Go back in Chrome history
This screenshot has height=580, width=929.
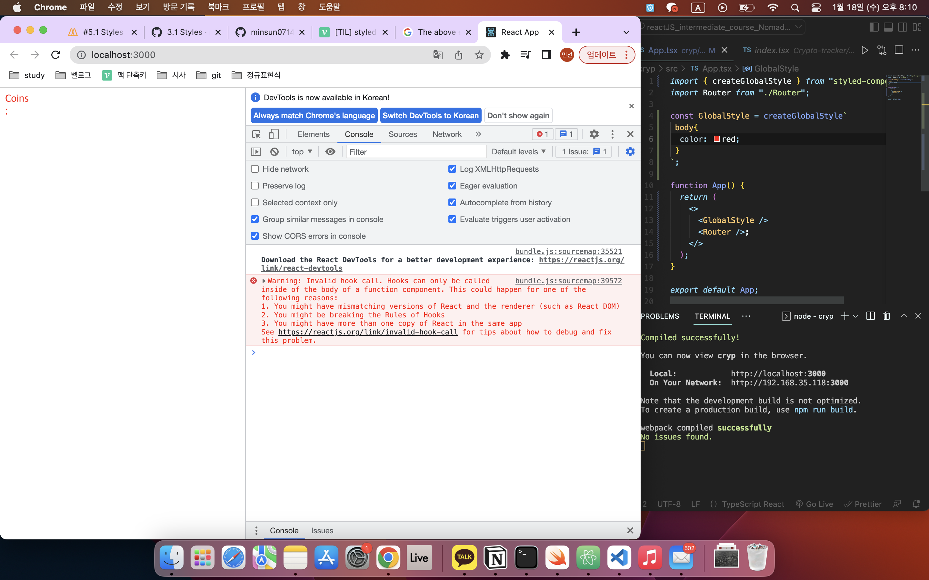point(14,55)
